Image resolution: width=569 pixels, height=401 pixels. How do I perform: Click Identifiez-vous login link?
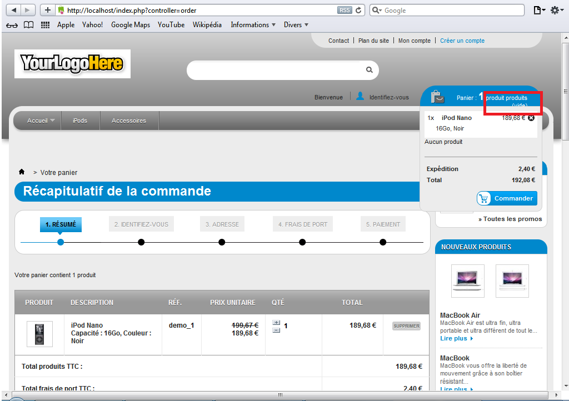pyautogui.click(x=389, y=97)
